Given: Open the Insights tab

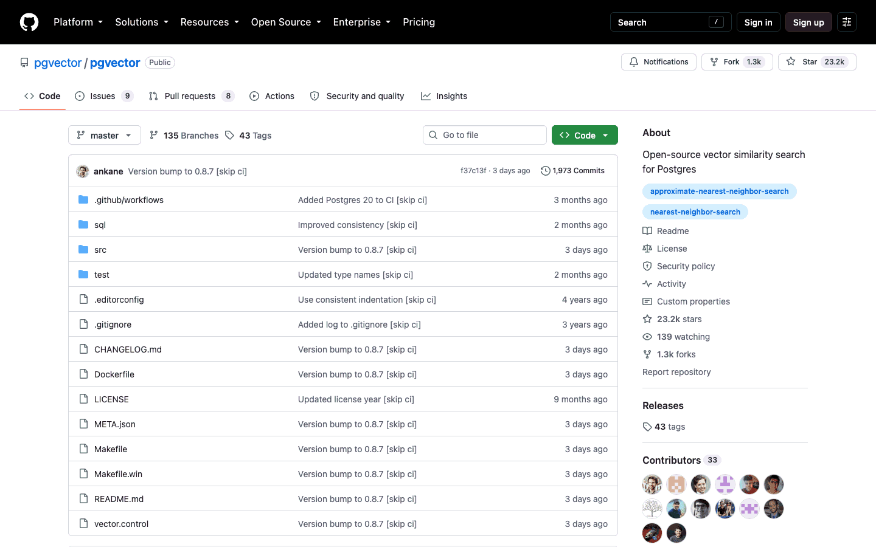Looking at the screenshot, I should pos(444,96).
